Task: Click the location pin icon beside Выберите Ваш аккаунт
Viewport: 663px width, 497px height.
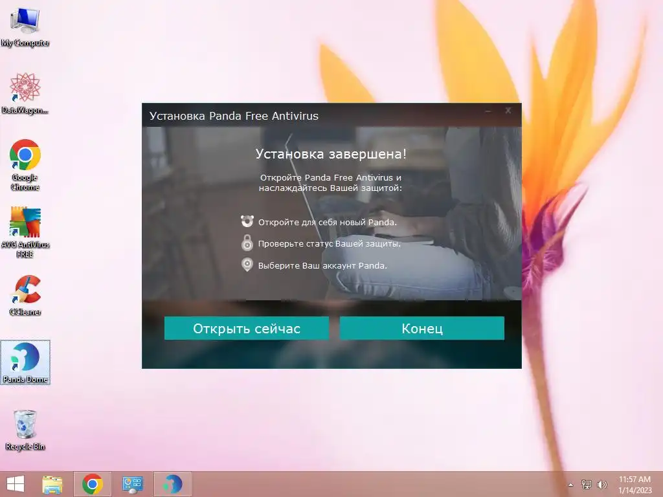Action: point(247,265)
